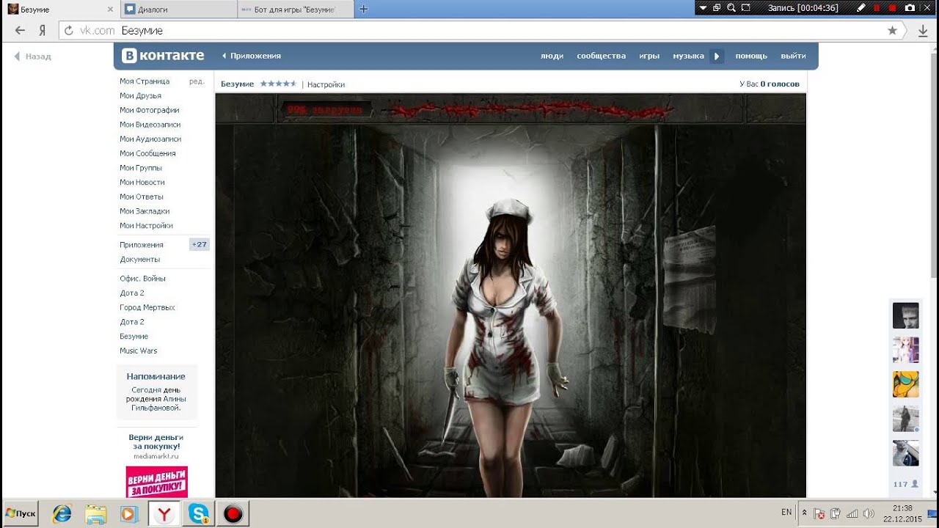
Task: Launch Internet Explorer from taskbar
Action: click(62, 513)
